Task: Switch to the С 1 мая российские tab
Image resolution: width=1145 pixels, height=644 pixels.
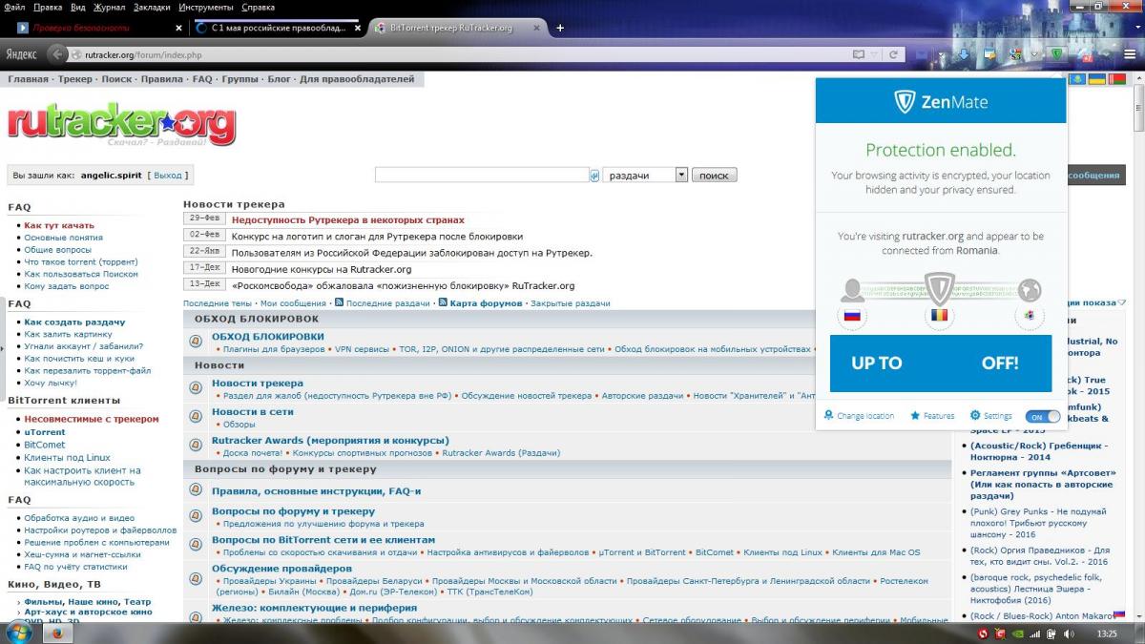Action: point(277,28)
